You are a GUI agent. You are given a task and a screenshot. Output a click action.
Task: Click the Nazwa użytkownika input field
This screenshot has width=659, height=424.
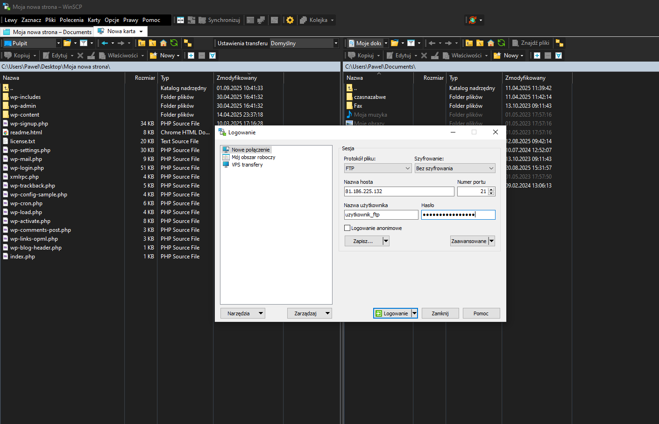(x=381, y=215)
